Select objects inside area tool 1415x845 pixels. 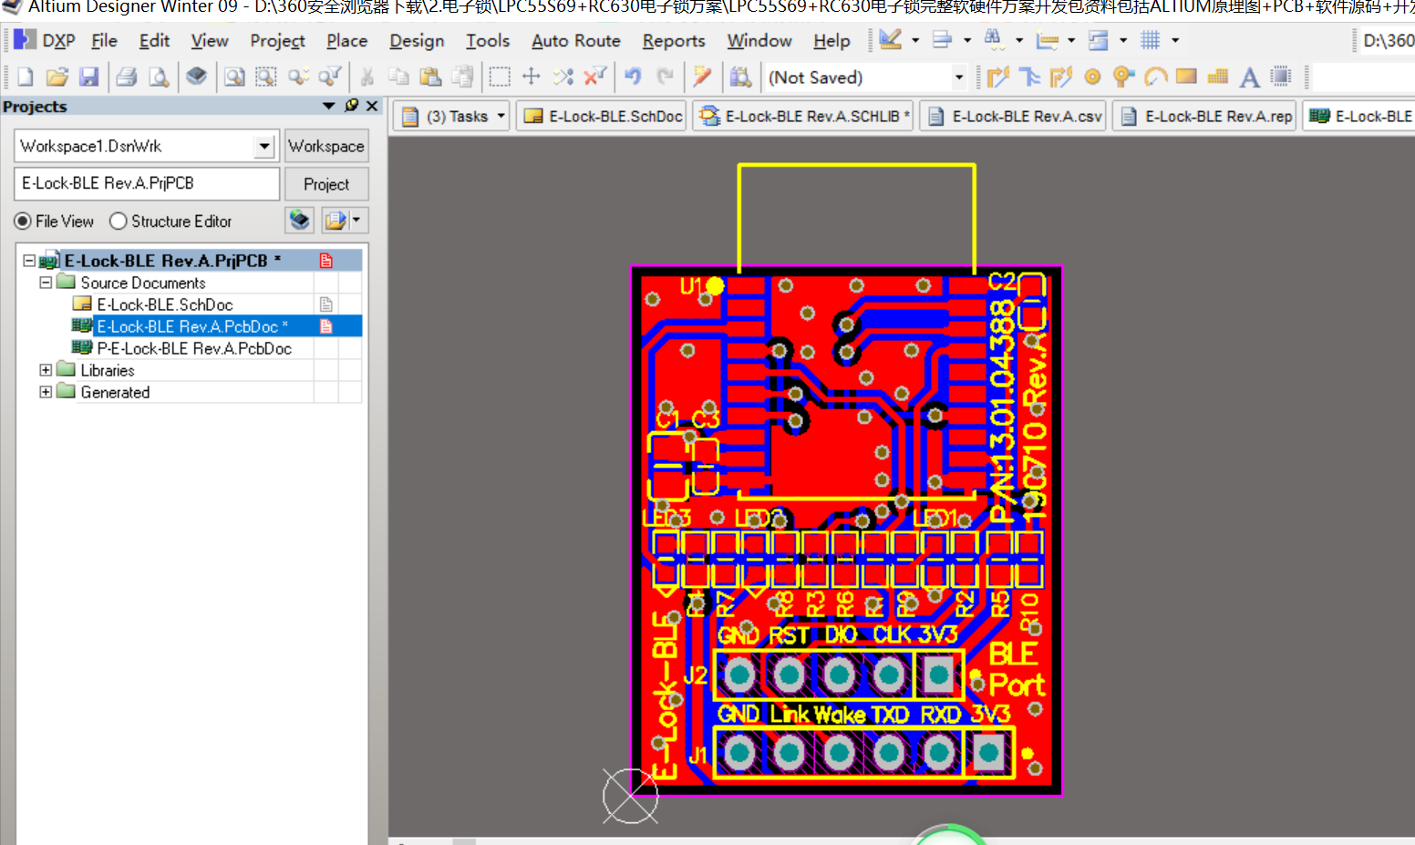click(x=500, y=77)
